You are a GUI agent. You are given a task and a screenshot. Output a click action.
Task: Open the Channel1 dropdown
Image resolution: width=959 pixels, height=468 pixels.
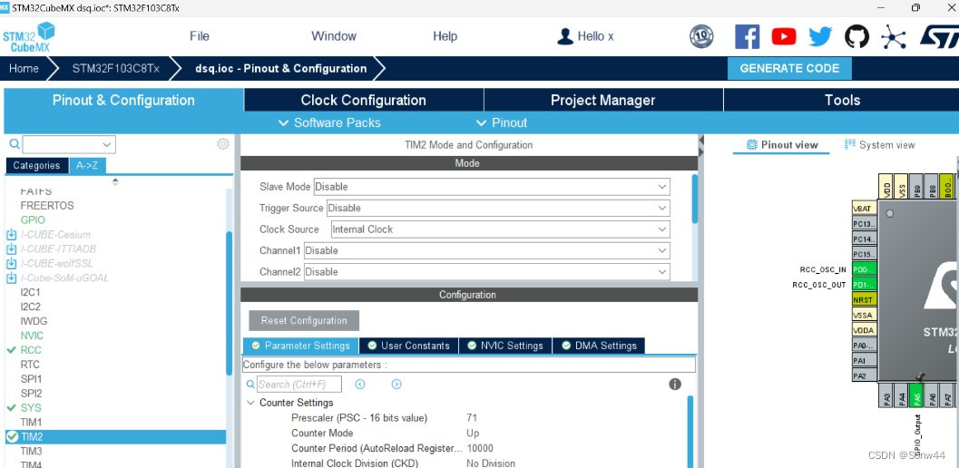487,251
